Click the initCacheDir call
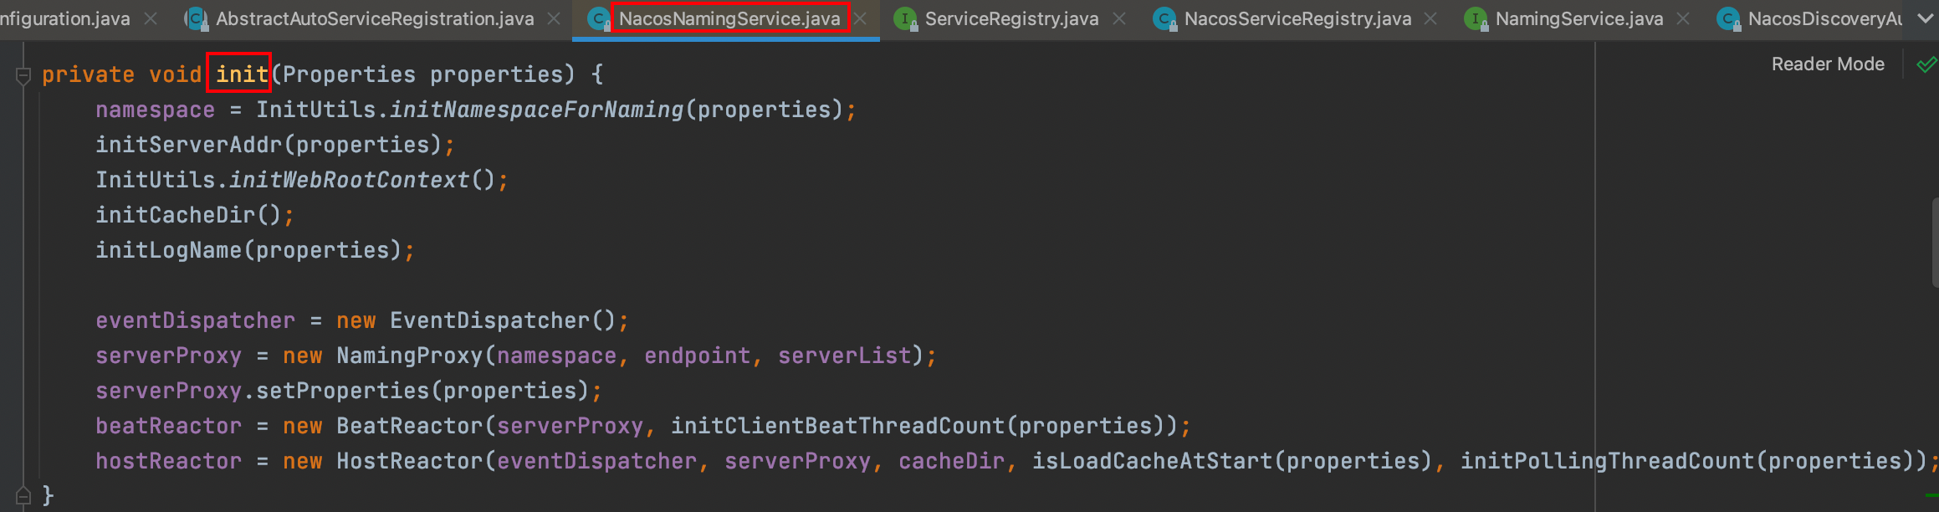This screenshot has height=512, width=1939. coord(176,215)
